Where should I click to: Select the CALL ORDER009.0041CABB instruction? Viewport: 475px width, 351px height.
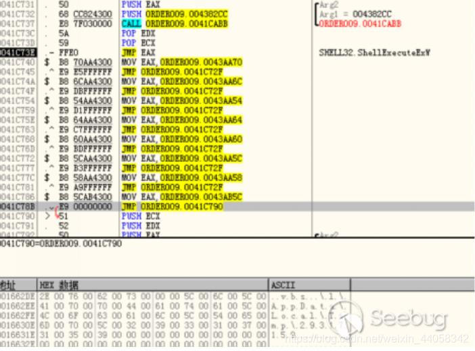pos(175,24)
